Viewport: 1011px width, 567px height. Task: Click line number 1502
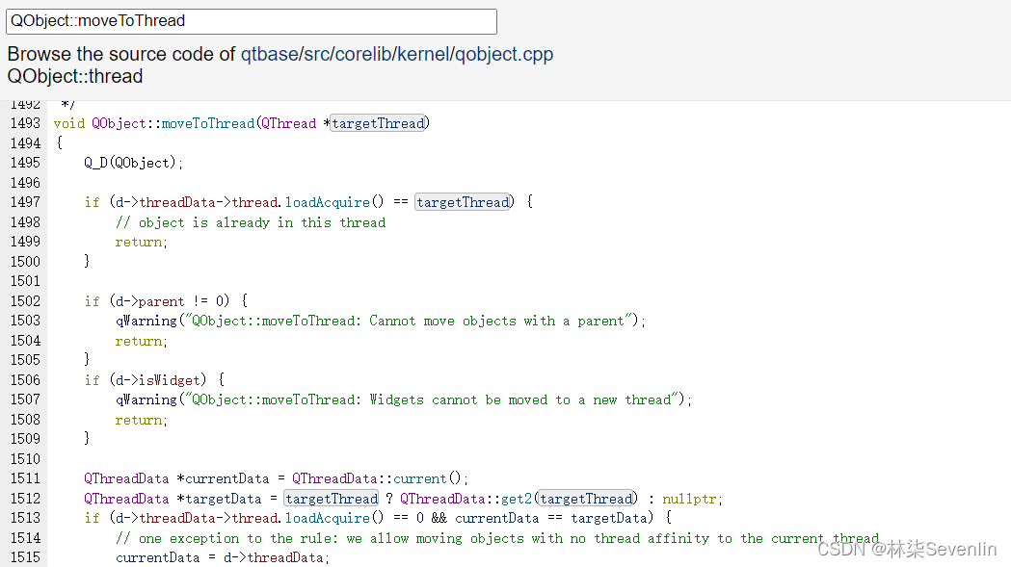[25, 301]
